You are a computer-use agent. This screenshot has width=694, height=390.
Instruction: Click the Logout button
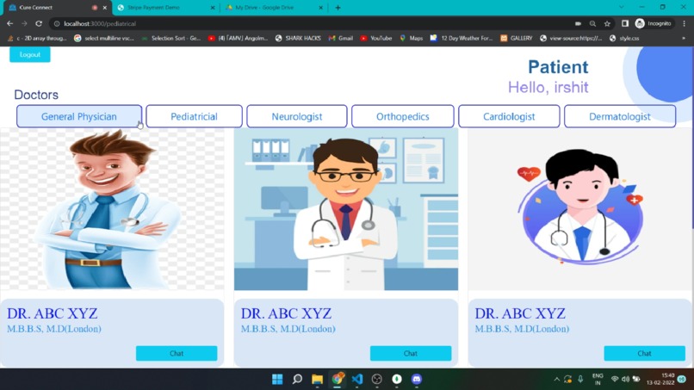(x=30, y=54)
